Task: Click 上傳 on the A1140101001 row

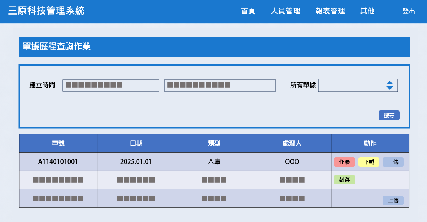Action: click(393, 162)
